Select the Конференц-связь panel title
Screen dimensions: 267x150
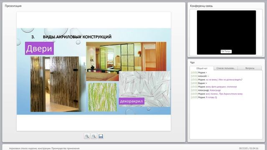pos(201,6)
